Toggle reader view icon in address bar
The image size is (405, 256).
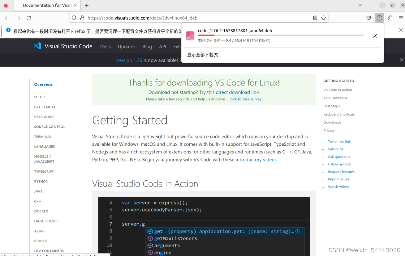pos(315,18)
